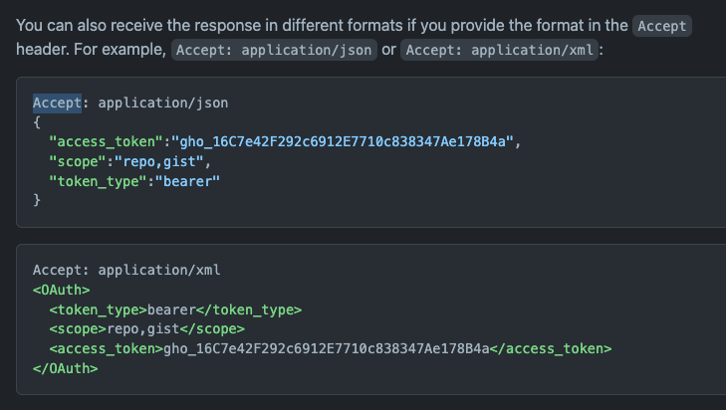Click inline code 'Accept: application/json' in paragraph
726x410 pixels.
(x=274, y=50)
